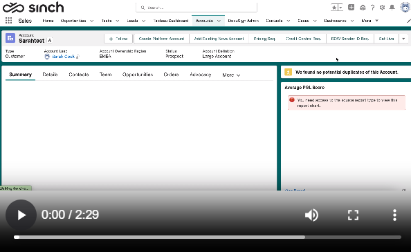Open Sarah Cook owner link

(64, 57)
